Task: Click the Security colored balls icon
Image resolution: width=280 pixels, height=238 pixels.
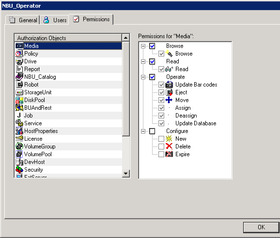Action: pyautogui.click(x=19, y=170)
